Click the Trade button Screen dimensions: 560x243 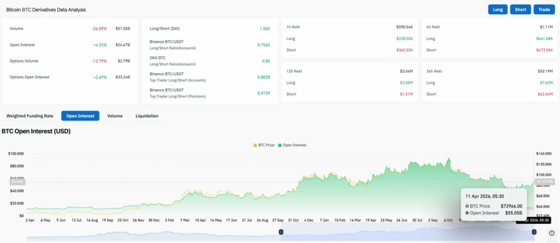[x=544, y=9]
